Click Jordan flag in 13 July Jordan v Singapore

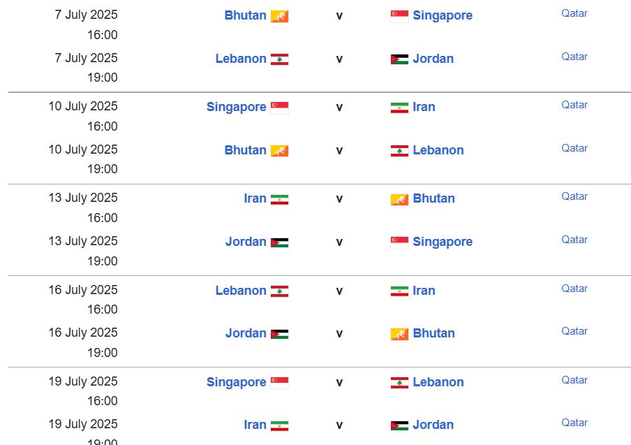point(279,242)
